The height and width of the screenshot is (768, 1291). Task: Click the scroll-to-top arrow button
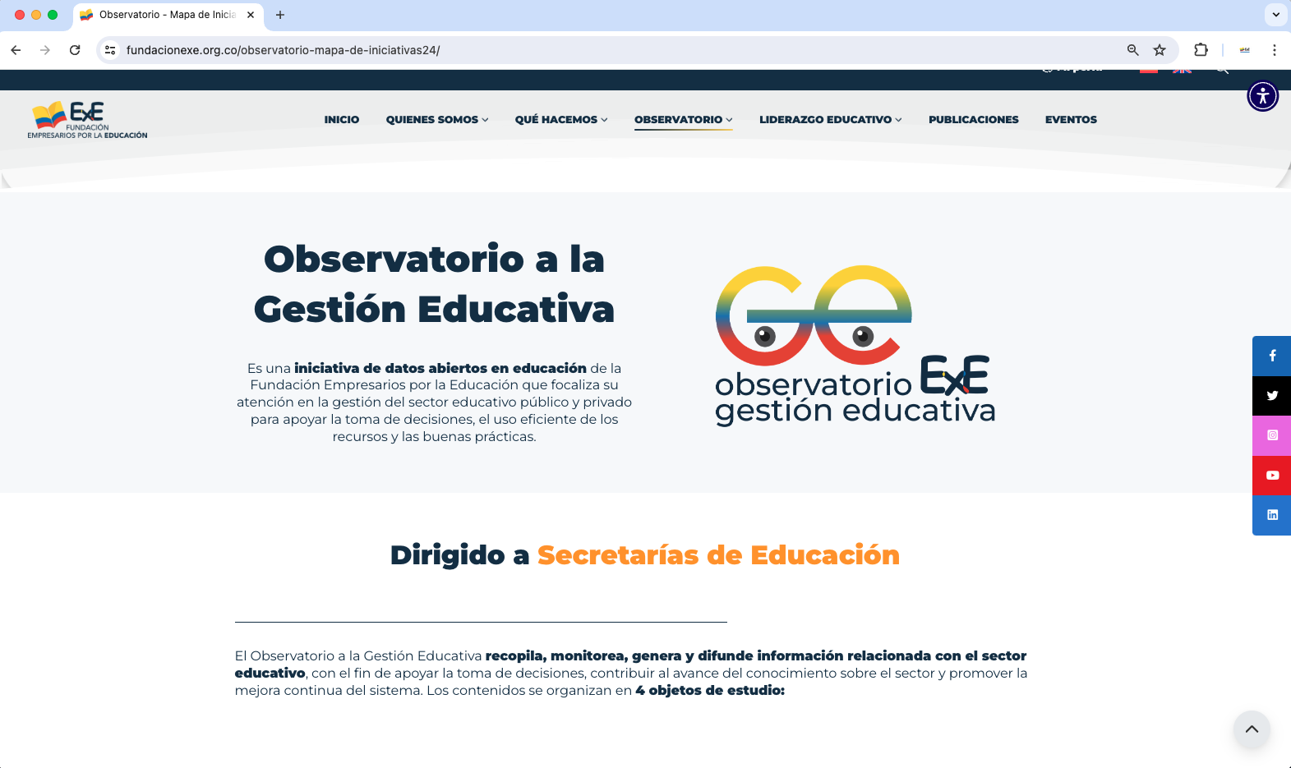click(1252, 729)
